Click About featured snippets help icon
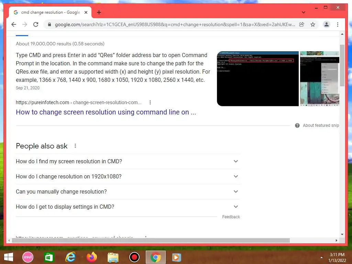The width and height of the screenshot is (352, 264). pyautogui.click(x=297, y=125)
